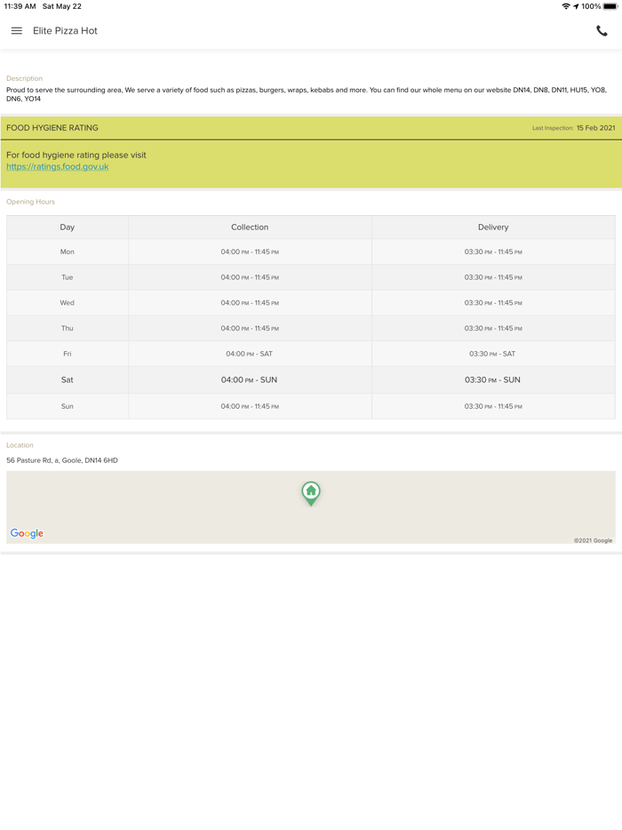The width and height of the screenshot is (622, 830).
Task: Tap Tuesday's collection hours cell
Action: point(250,277)
